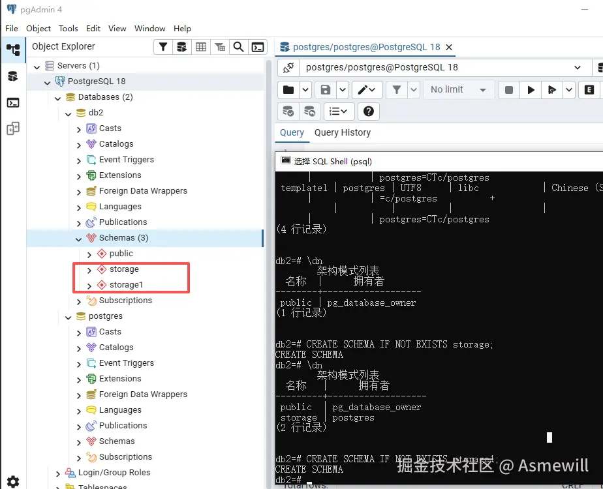Open the Tools menu

[x=68, y=29]
